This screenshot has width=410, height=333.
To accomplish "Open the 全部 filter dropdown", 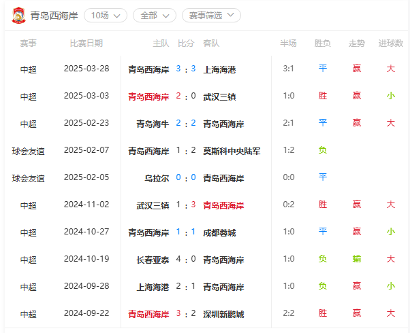I will click(x=155, y=16).
